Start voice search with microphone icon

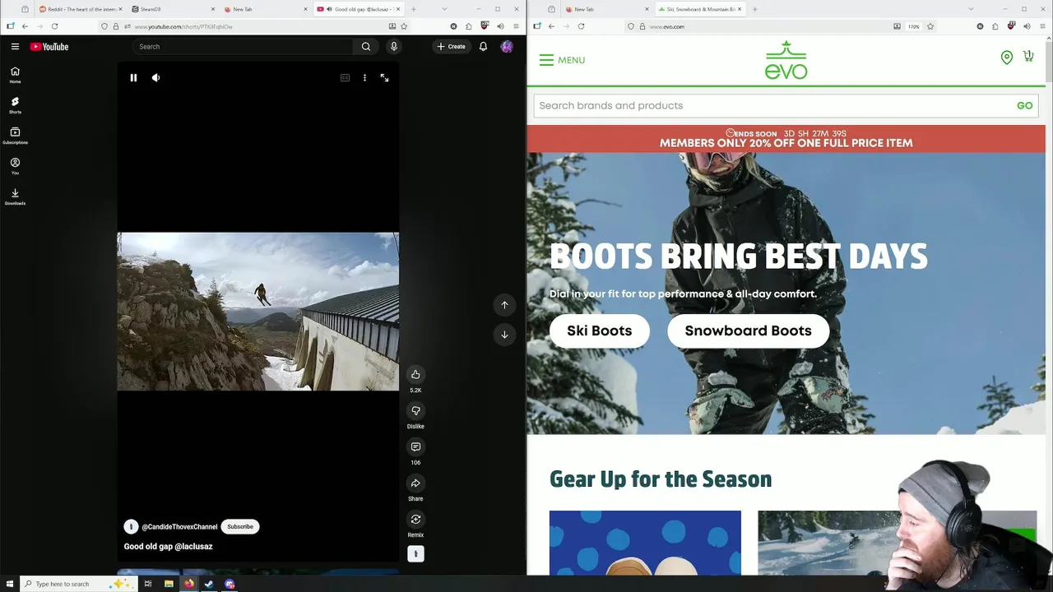(394, 47)
